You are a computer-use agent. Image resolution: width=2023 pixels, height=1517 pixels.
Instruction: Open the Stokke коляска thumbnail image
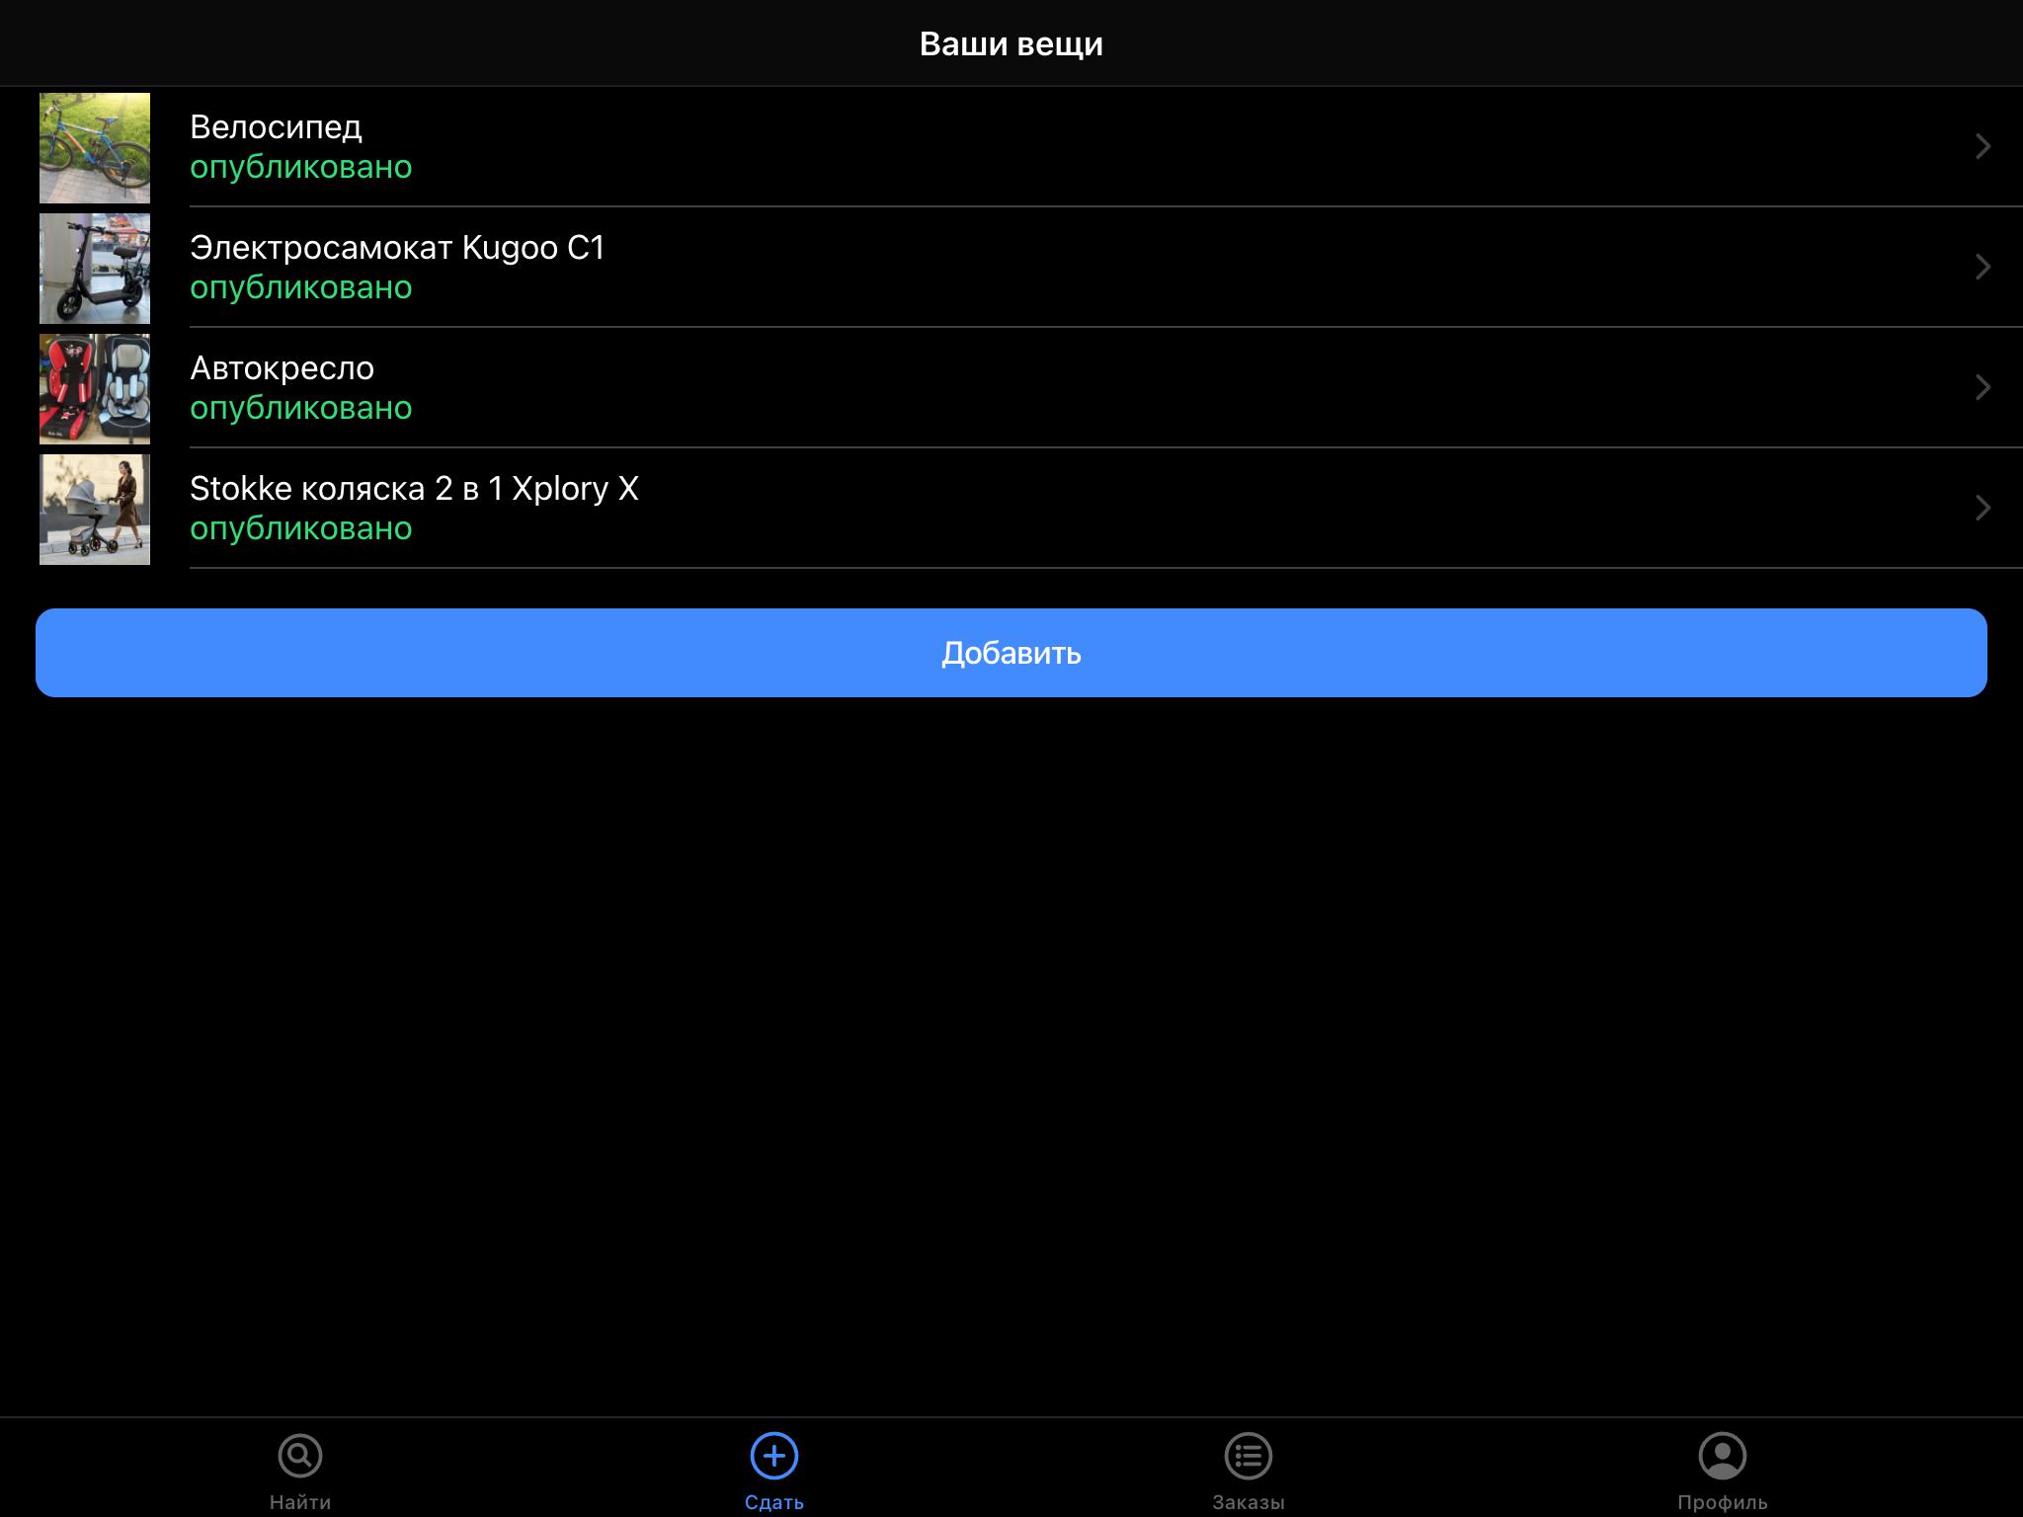[95, 510]
